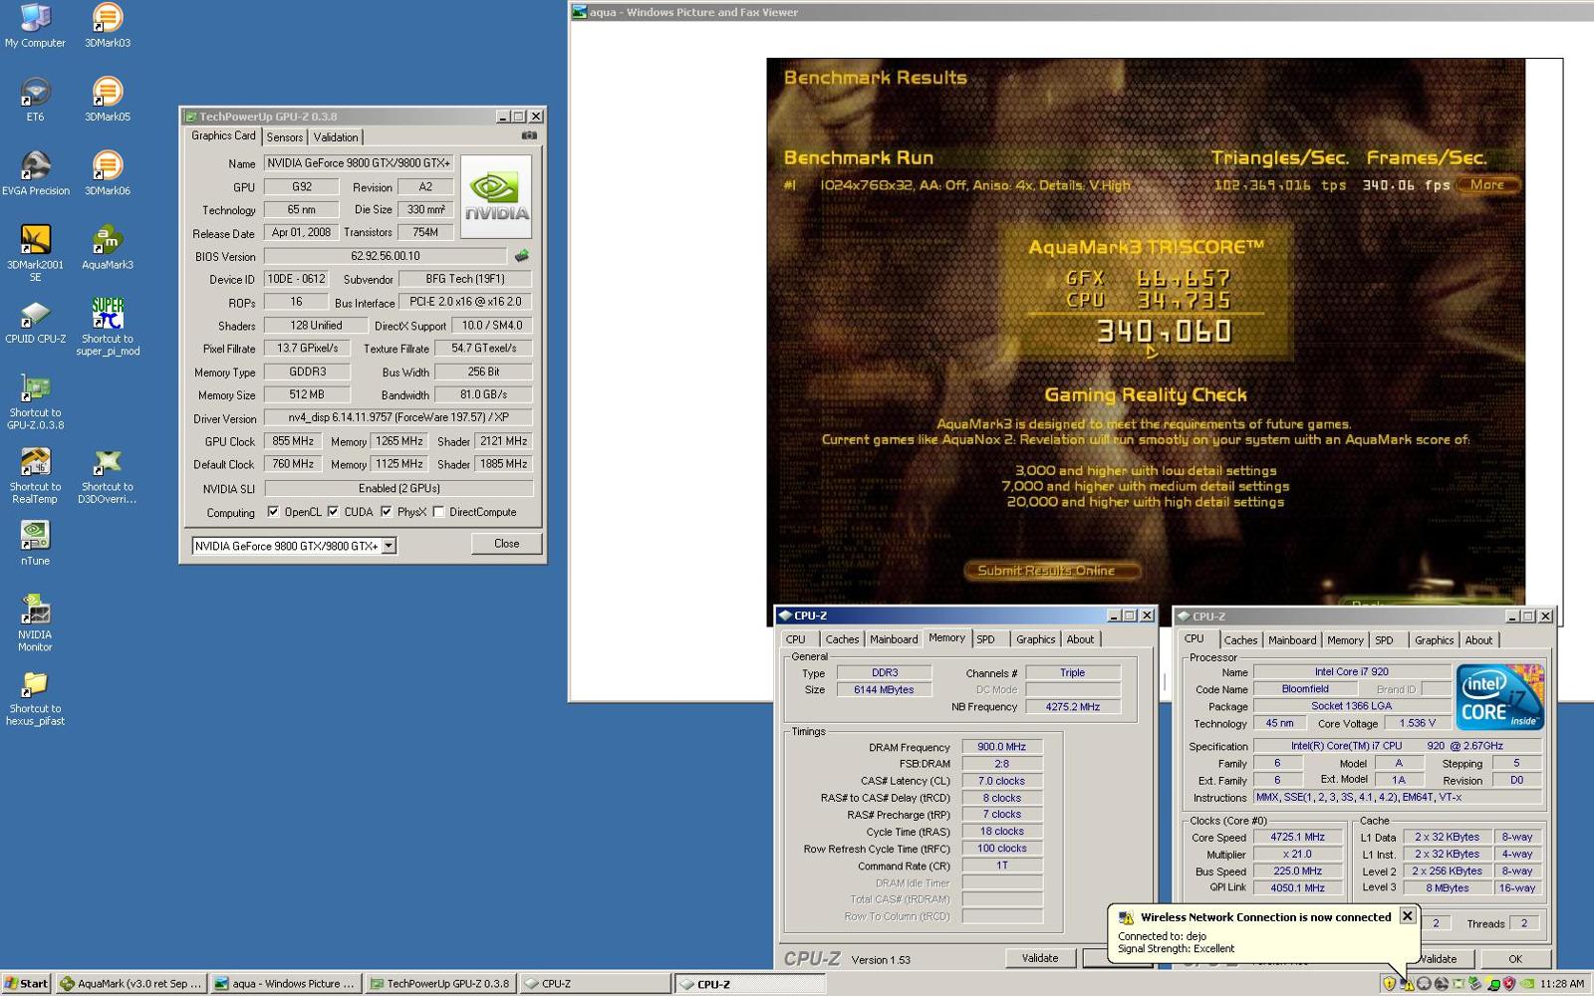This screenshot has width=1594, height=996.
Task: Click NVIDIA logo in GPU-Z
Action: click(x=496, y=196)
